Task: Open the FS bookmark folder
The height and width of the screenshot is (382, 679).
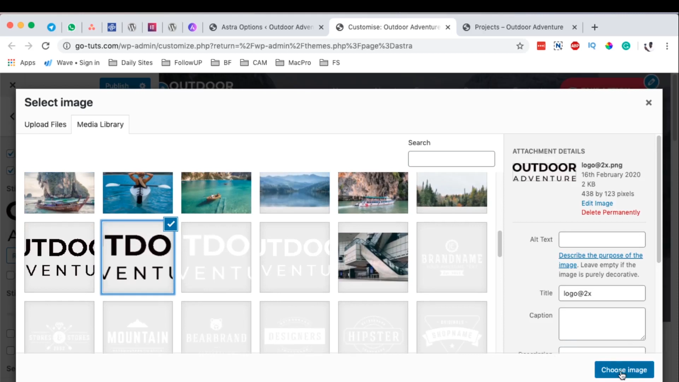Action: (330, 63)
